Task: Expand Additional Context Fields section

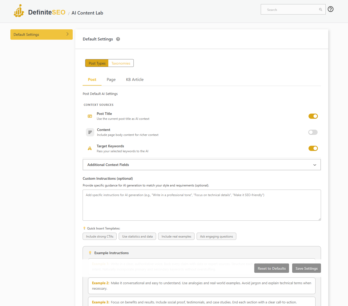Action: pyautogui.click(x=202, y=165)
